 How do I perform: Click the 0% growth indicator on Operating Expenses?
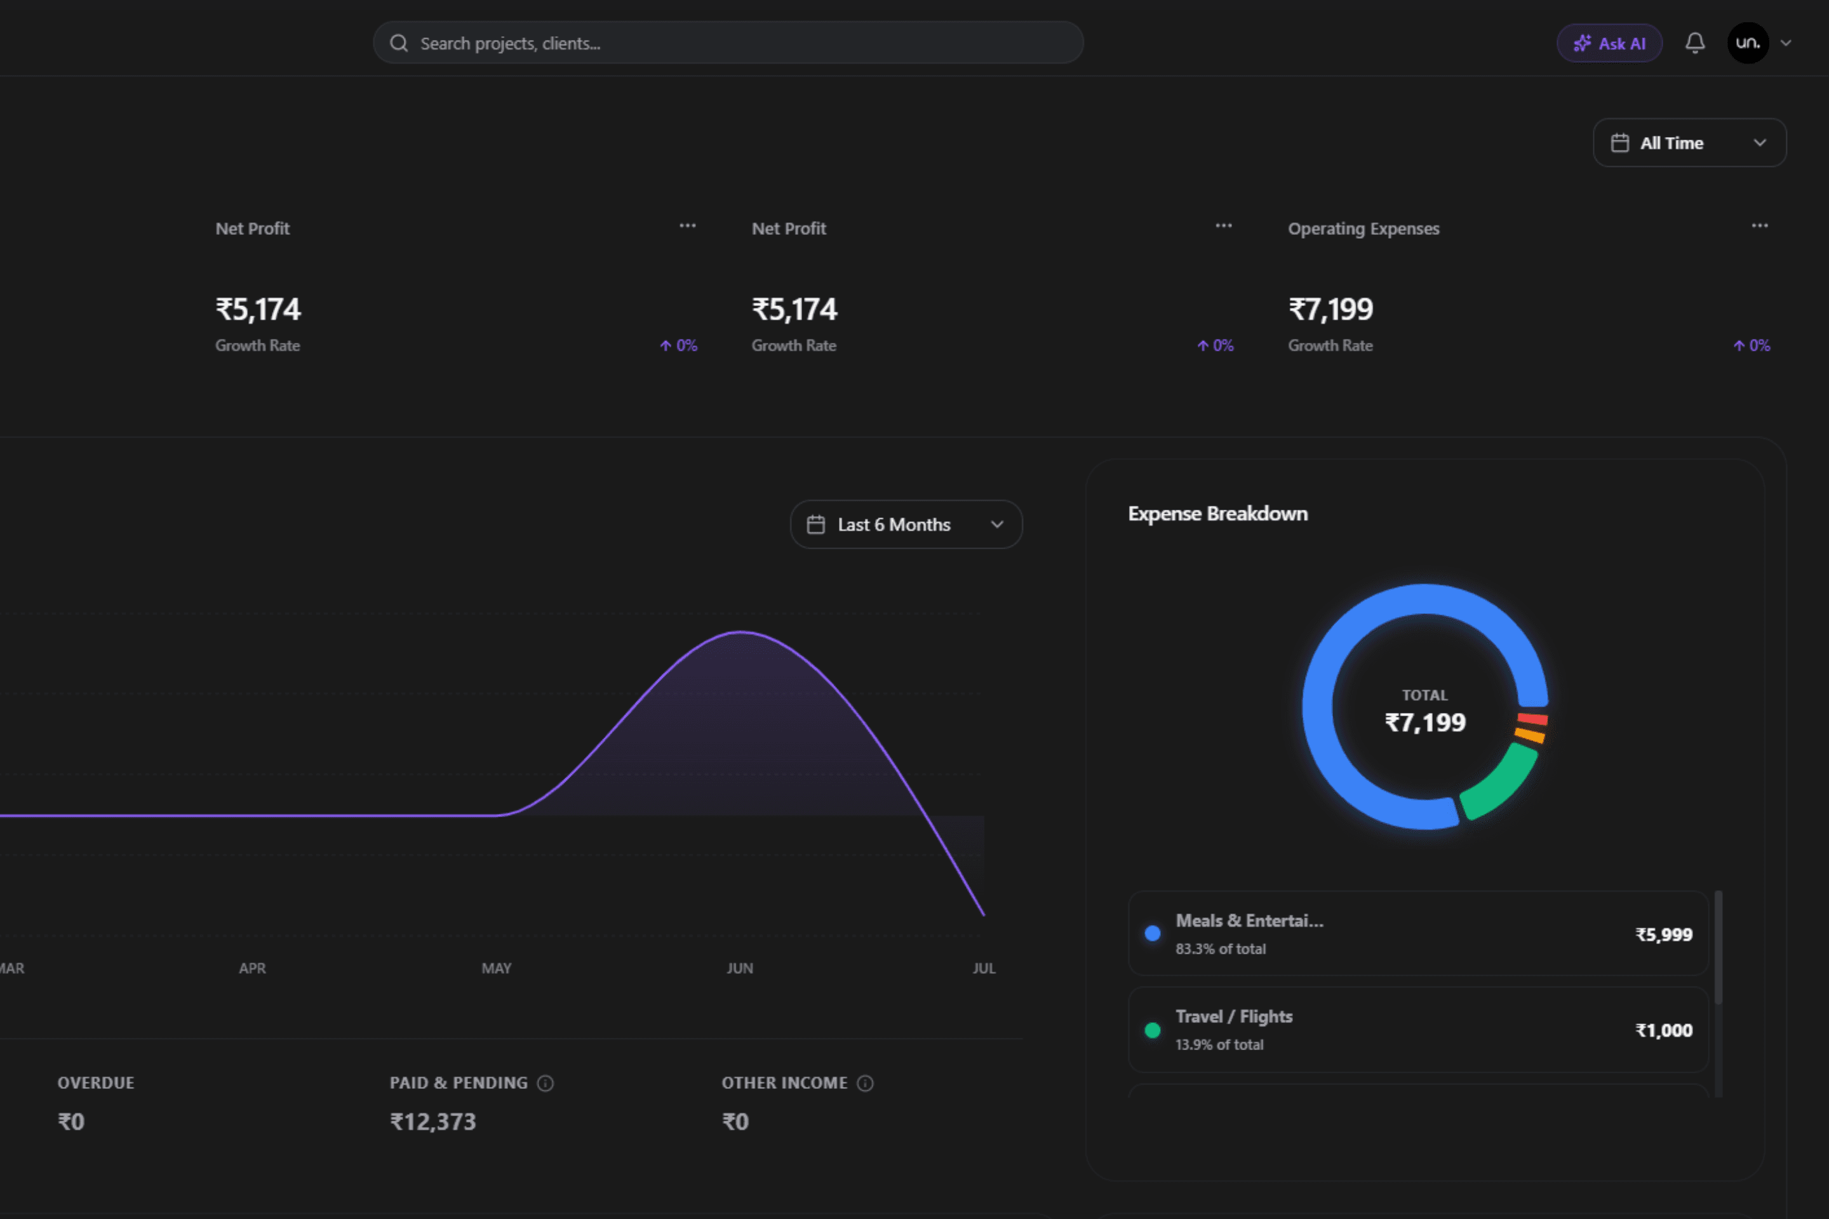pyautogui.click(x=1752, y=345)
